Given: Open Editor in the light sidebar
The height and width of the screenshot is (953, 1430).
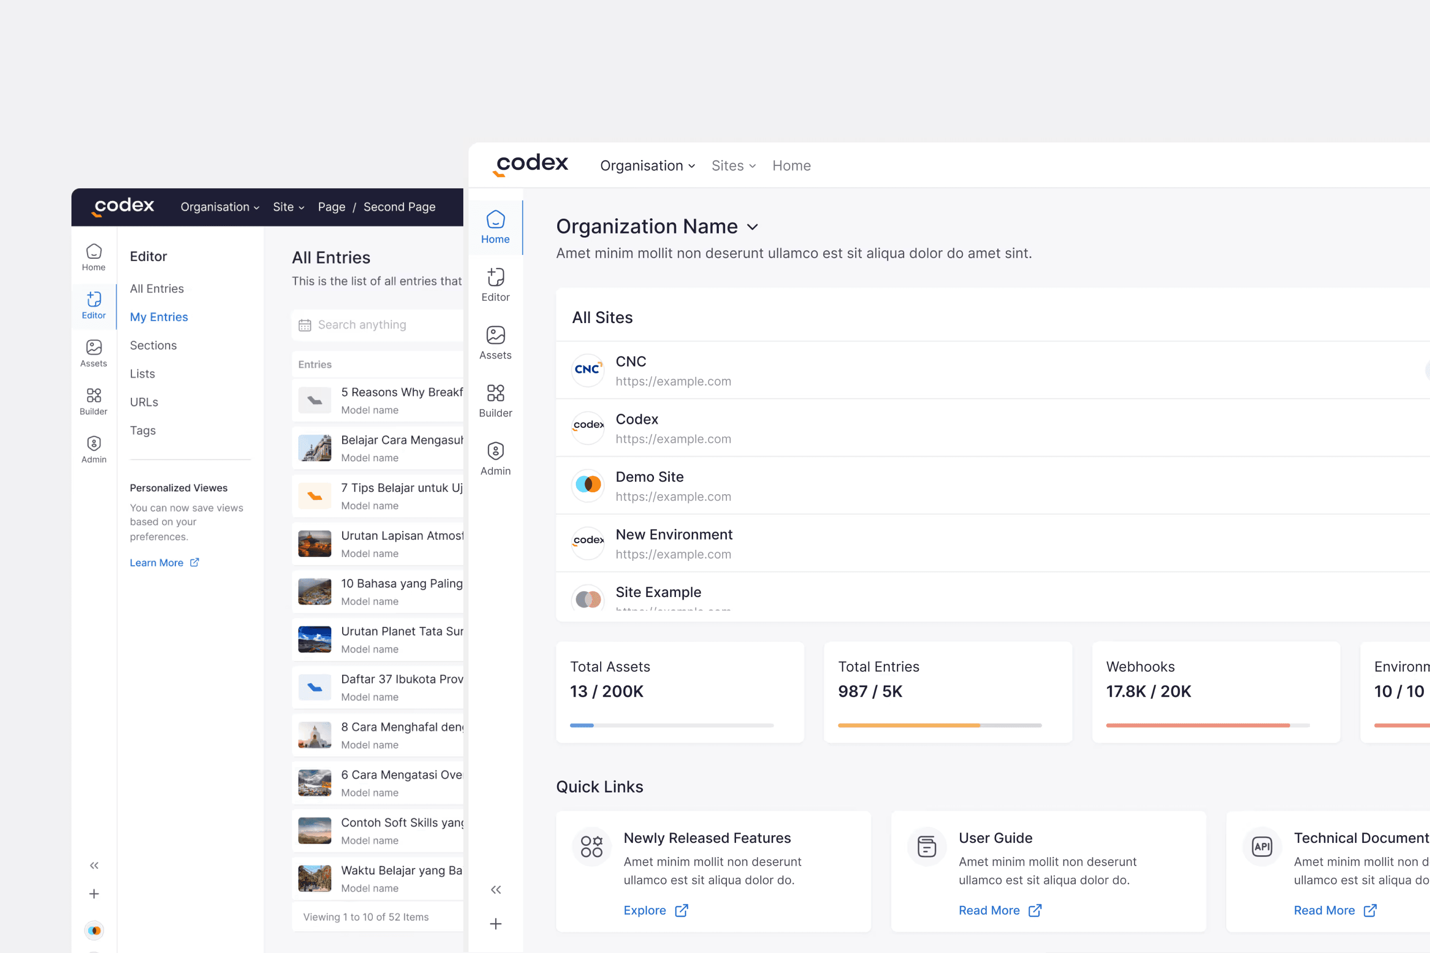Looking at the screenshot, I should coord(495,284).
